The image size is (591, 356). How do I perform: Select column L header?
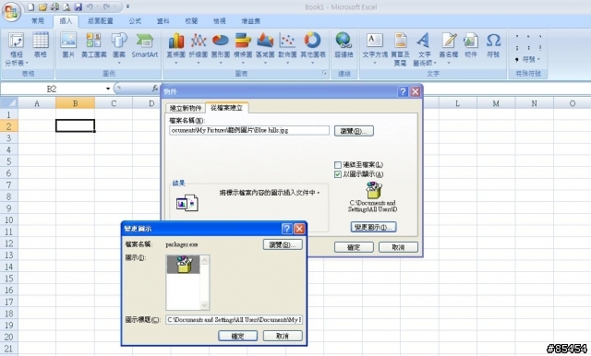tap(457, 103)
